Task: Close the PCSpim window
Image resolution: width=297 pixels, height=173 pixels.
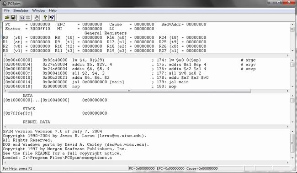Action: point(289,3)
